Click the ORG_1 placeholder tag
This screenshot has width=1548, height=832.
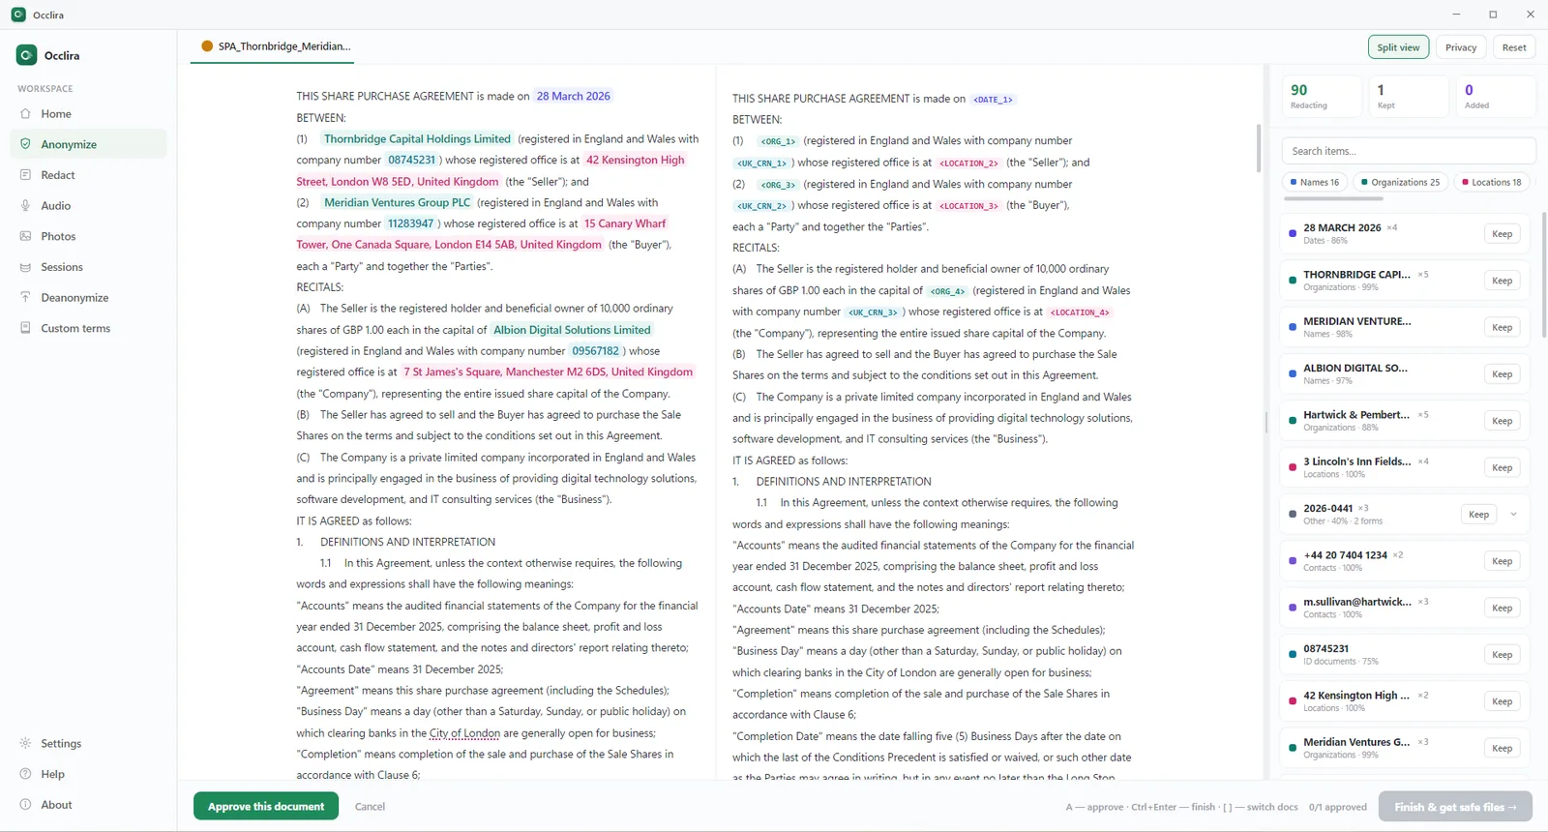(x=777, y=141)
